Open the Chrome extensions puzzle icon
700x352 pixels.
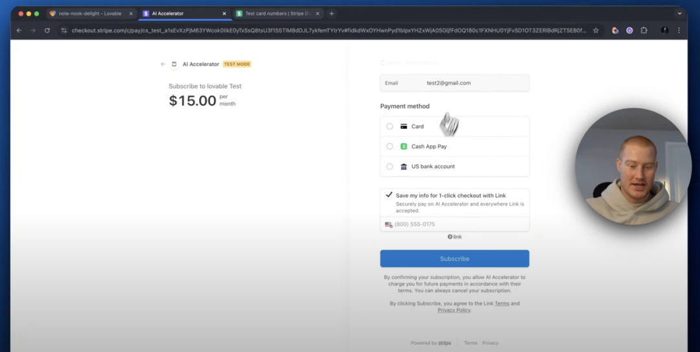click(x=644, y=30)
